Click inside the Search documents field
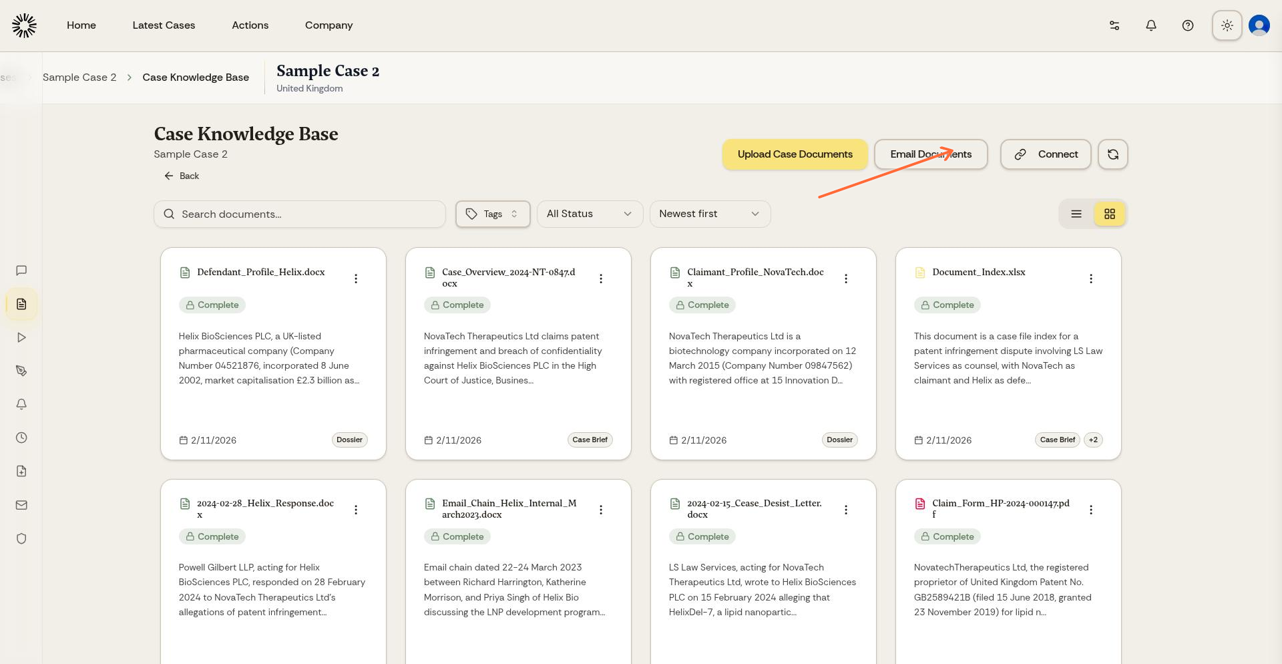This screenshot has width=1282, height=664. 299,214
